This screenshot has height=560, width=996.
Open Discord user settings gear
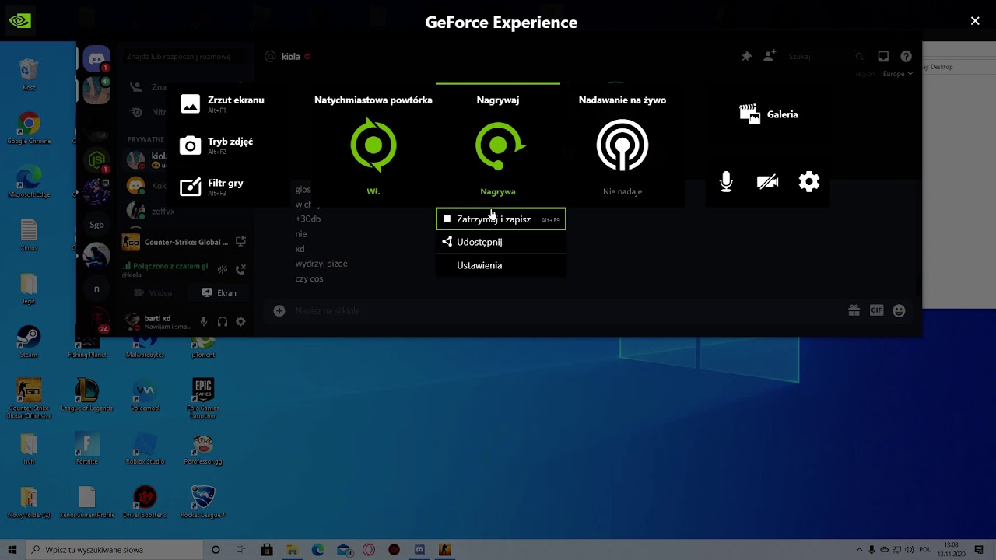pyautogui.click(x=241, y=322)
